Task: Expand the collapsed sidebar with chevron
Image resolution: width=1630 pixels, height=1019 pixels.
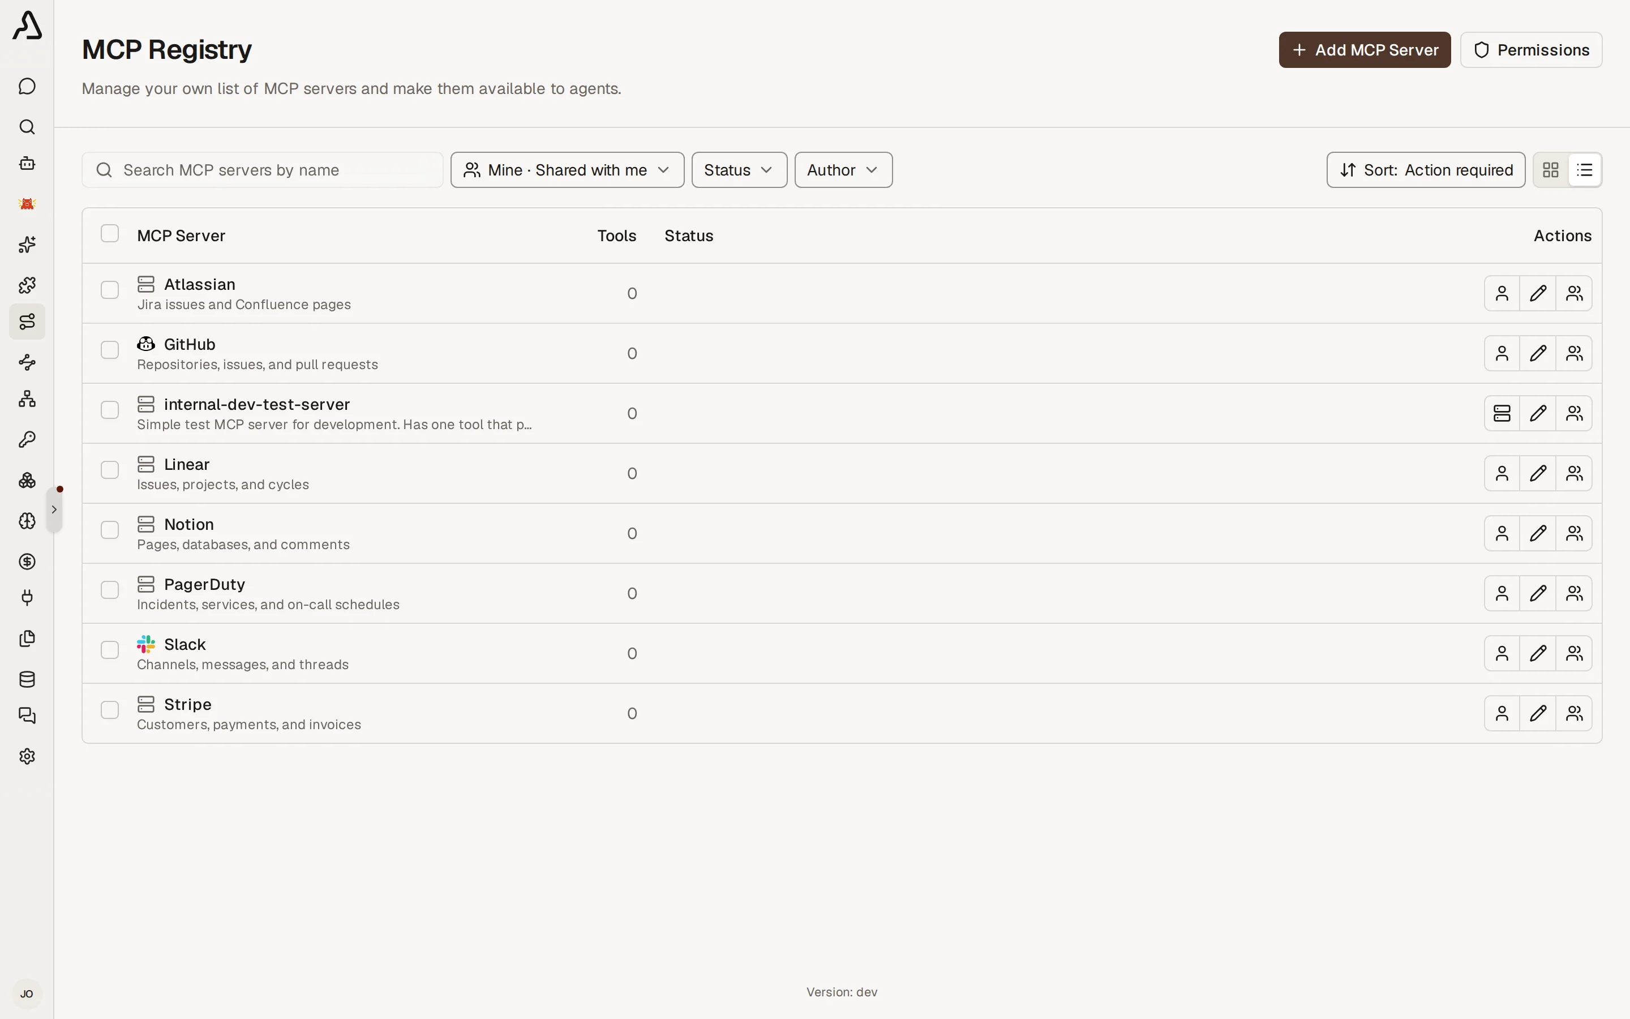Action: (54, 509)
